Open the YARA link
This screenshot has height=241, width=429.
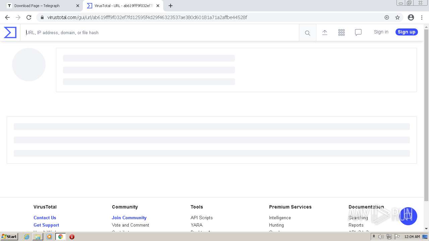(196, 225)
